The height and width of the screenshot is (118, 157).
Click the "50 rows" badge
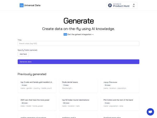pyautogui.click(x=66, y=103)
